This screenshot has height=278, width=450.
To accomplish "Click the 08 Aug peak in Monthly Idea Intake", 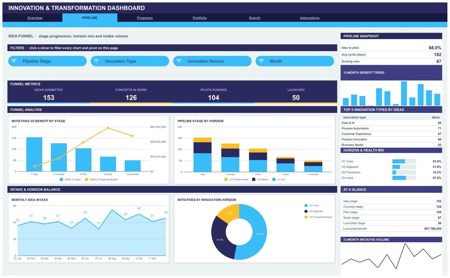I will coord(112,210).
